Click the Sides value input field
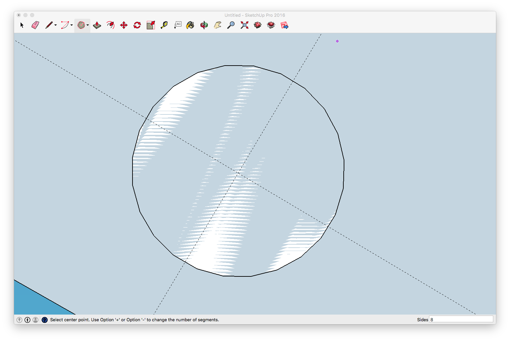The height and width of the screenshot is (341, 510). pyautogui.click(x=461, y=320)
